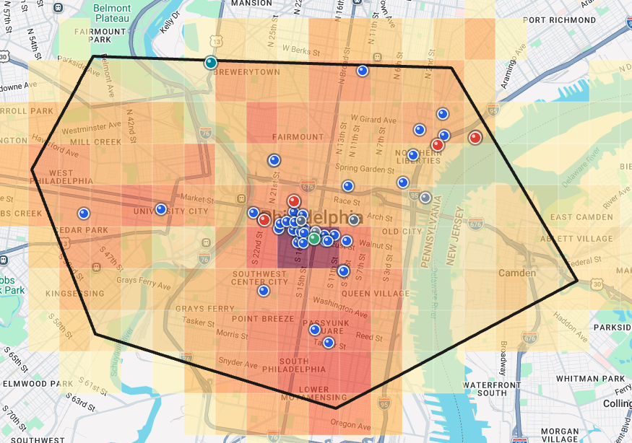This screenshot has height=443, width=632.
Task: Select the red marker above Philadelphia label
Action: (294, 201)
